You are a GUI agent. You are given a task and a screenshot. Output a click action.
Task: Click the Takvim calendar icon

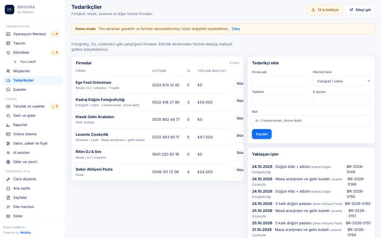tap(8, 43)
